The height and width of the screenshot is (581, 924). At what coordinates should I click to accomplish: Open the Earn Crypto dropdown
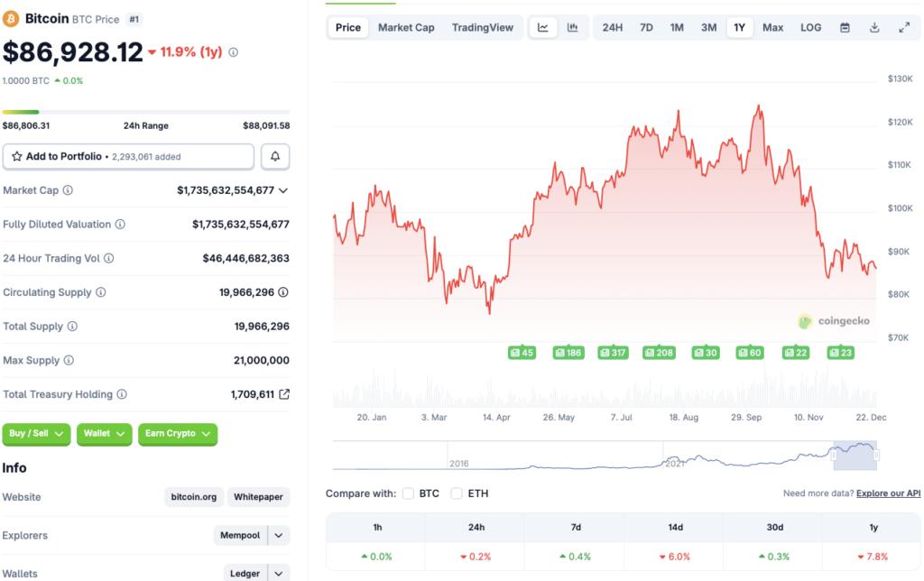click(x=177, y=434)
